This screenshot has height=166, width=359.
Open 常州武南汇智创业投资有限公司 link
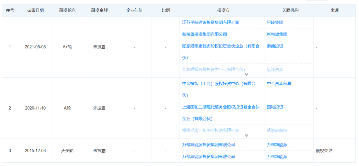210,130
